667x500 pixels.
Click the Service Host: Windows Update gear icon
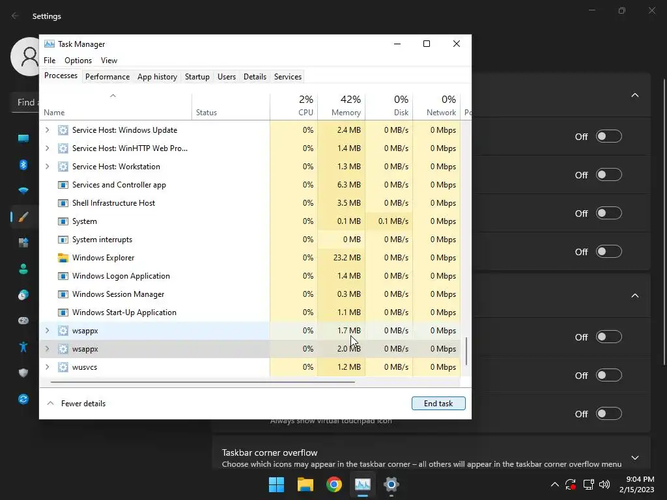click(63, 130)
